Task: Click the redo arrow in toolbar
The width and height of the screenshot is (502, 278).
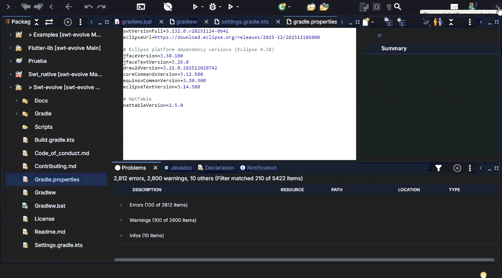Action: pyautogui.click(x=101, y=7)
